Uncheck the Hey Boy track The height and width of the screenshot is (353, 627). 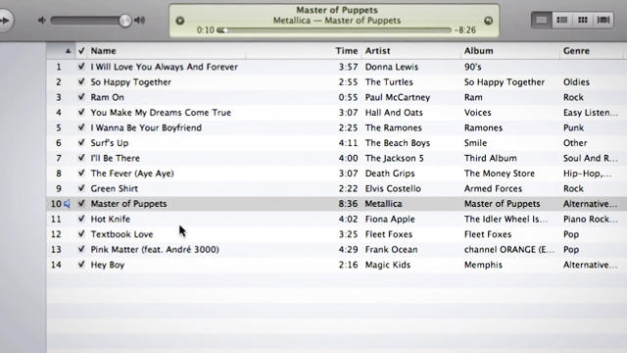81,264
